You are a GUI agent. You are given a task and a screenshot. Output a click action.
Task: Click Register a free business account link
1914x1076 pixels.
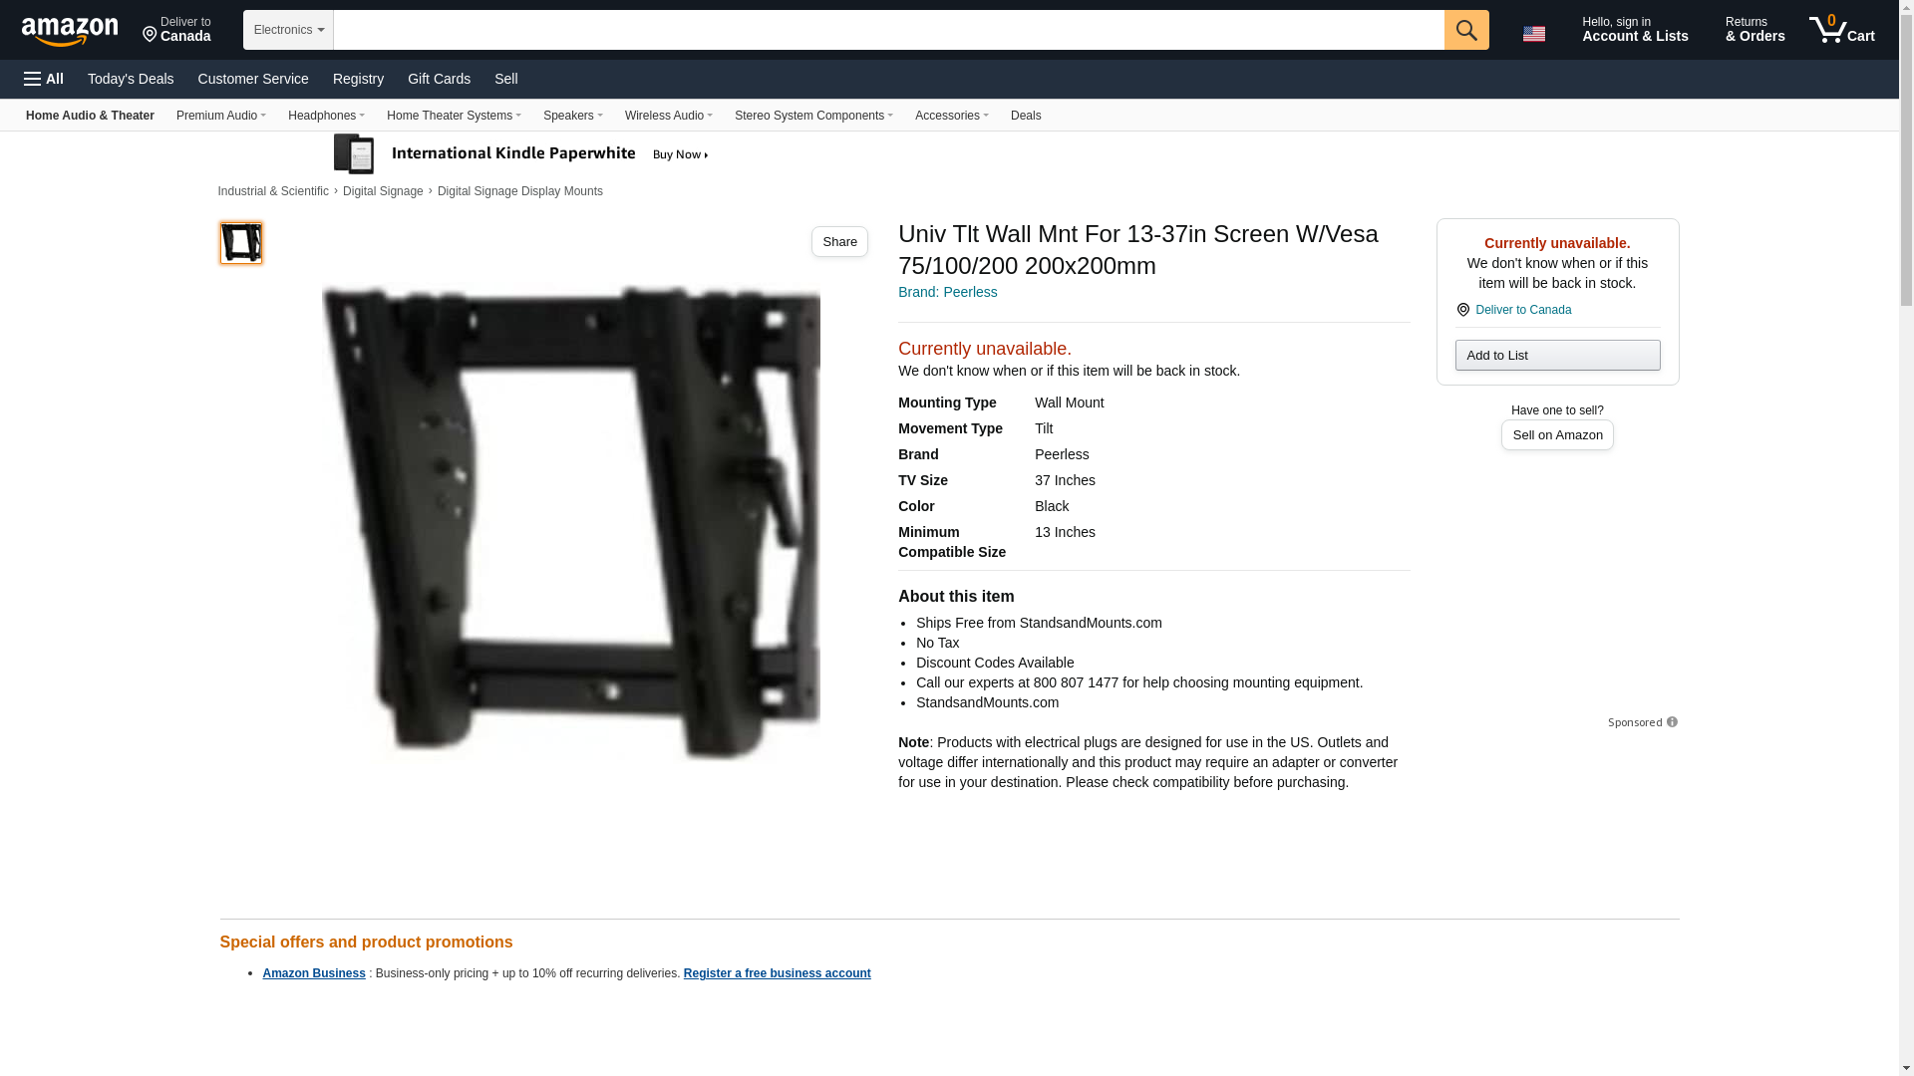[777, 973]
